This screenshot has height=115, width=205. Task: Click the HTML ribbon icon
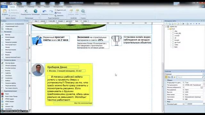[x=77, y=11]
